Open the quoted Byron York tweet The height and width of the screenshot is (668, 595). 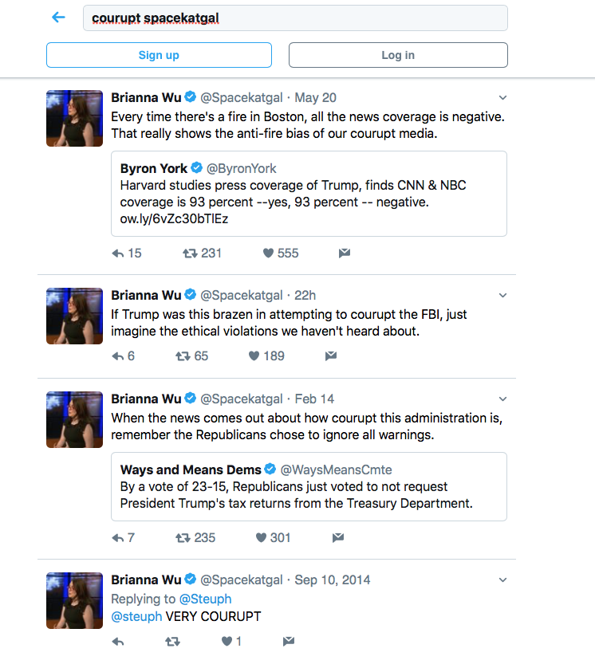(x=309, y=194)
